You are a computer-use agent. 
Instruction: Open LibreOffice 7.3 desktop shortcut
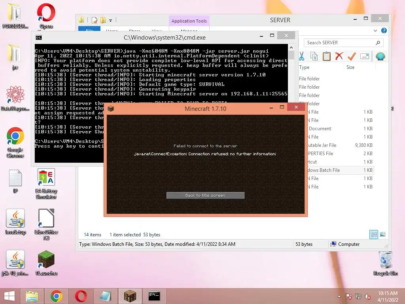(46, 224)
